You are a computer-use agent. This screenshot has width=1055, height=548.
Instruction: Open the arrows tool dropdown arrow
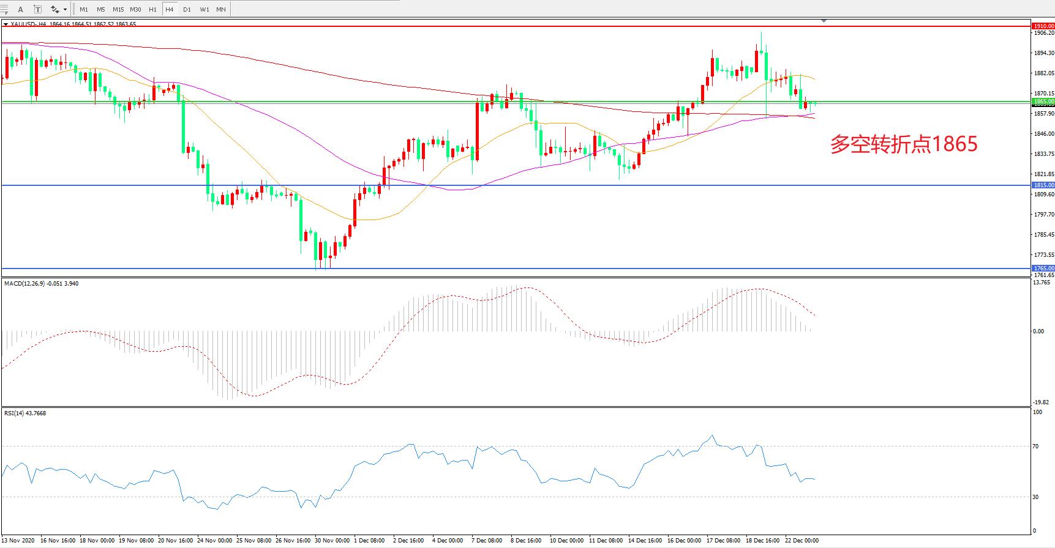pyautogui.click(x=65, y=9)
